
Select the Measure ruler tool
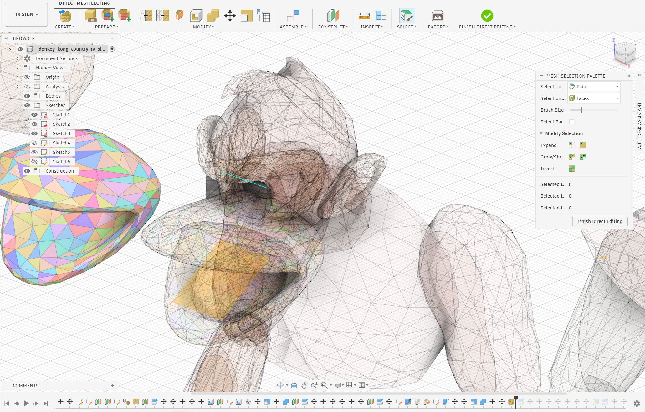(364, 15)
